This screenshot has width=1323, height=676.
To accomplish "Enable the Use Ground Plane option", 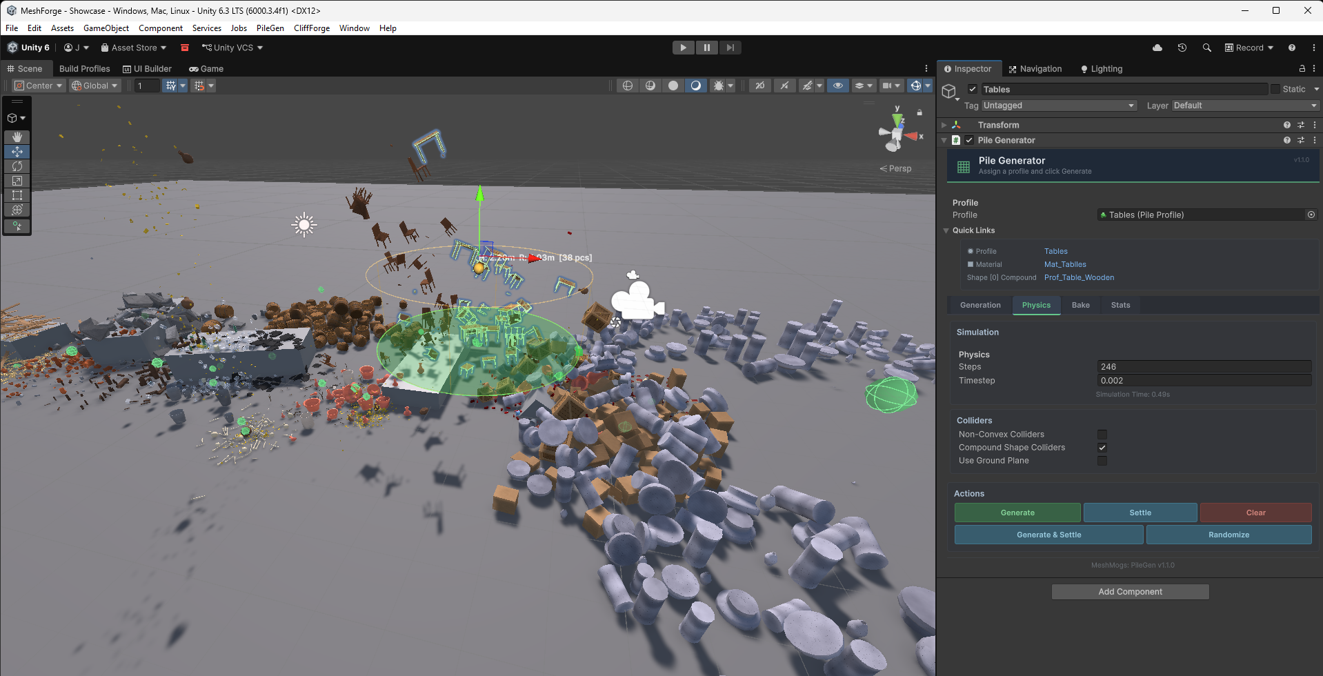I will pos(1102,460).
